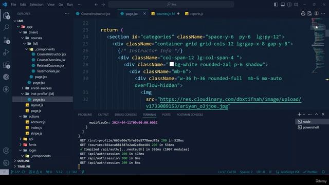Close the page.jsx editor tab
This screenshot has width=329, height=185.
144,14
